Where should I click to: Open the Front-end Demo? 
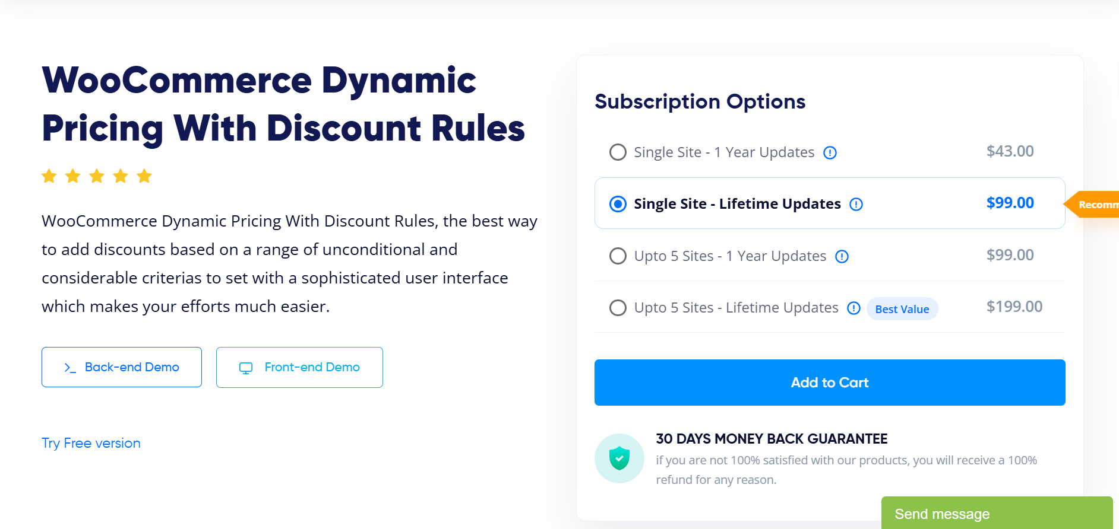tap(299, 367)
